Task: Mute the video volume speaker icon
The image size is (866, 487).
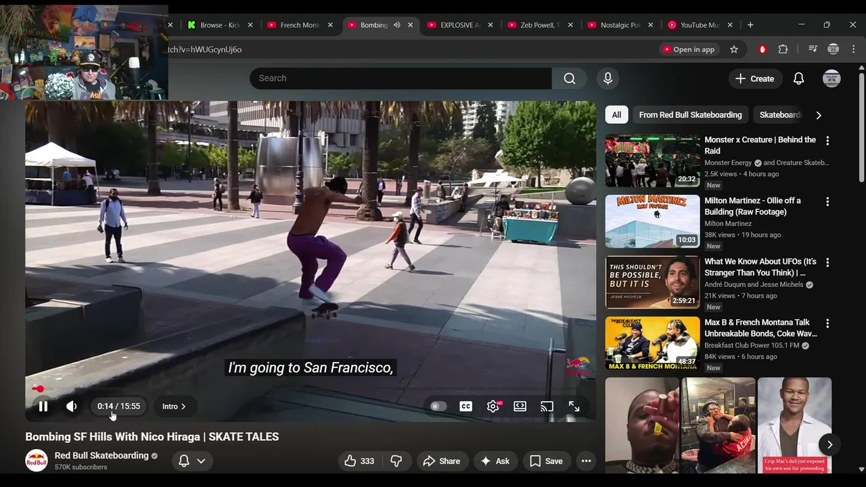Action: 71,407
